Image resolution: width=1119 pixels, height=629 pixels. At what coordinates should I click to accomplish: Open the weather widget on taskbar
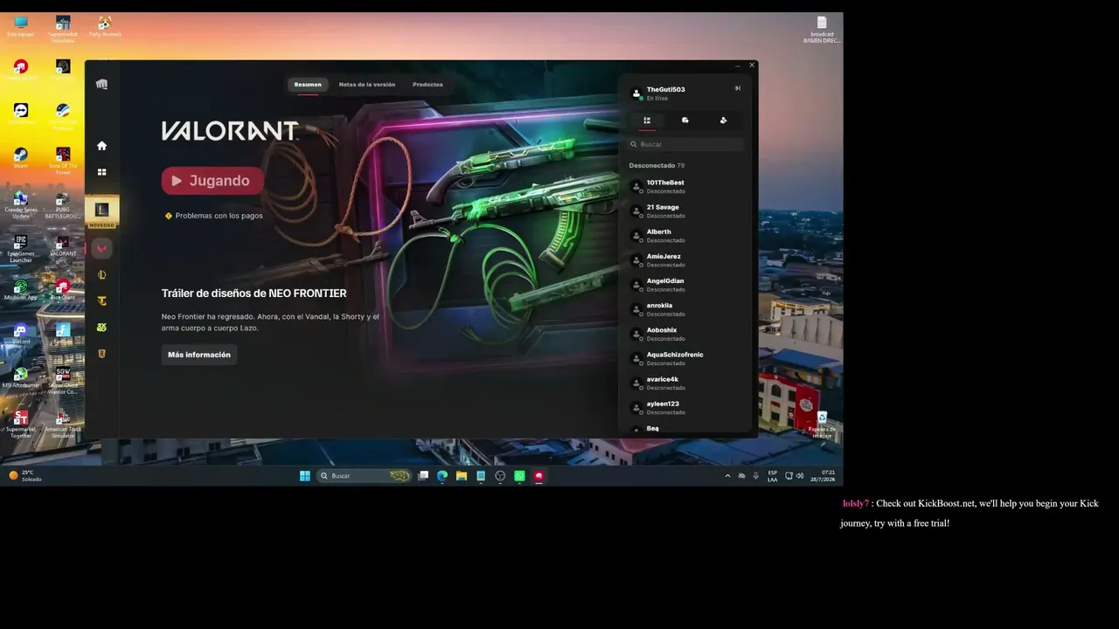coord(25,476)
